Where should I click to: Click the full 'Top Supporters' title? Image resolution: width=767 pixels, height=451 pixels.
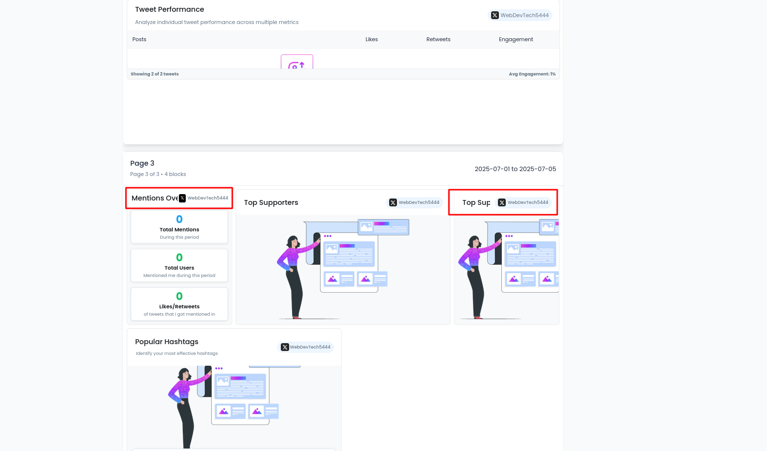point(271,202)
